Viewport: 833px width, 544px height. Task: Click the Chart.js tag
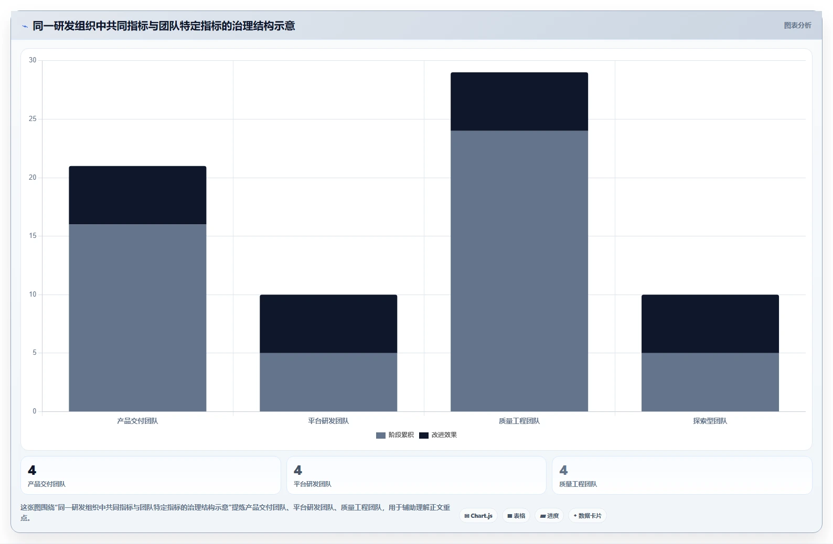tap(478, 516)
